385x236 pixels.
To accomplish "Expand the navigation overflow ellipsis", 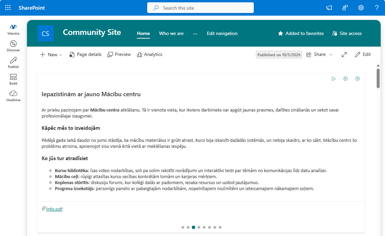I will [x=195, y=34].
